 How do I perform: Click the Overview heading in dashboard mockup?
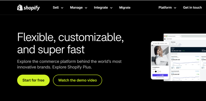[173, 42]
